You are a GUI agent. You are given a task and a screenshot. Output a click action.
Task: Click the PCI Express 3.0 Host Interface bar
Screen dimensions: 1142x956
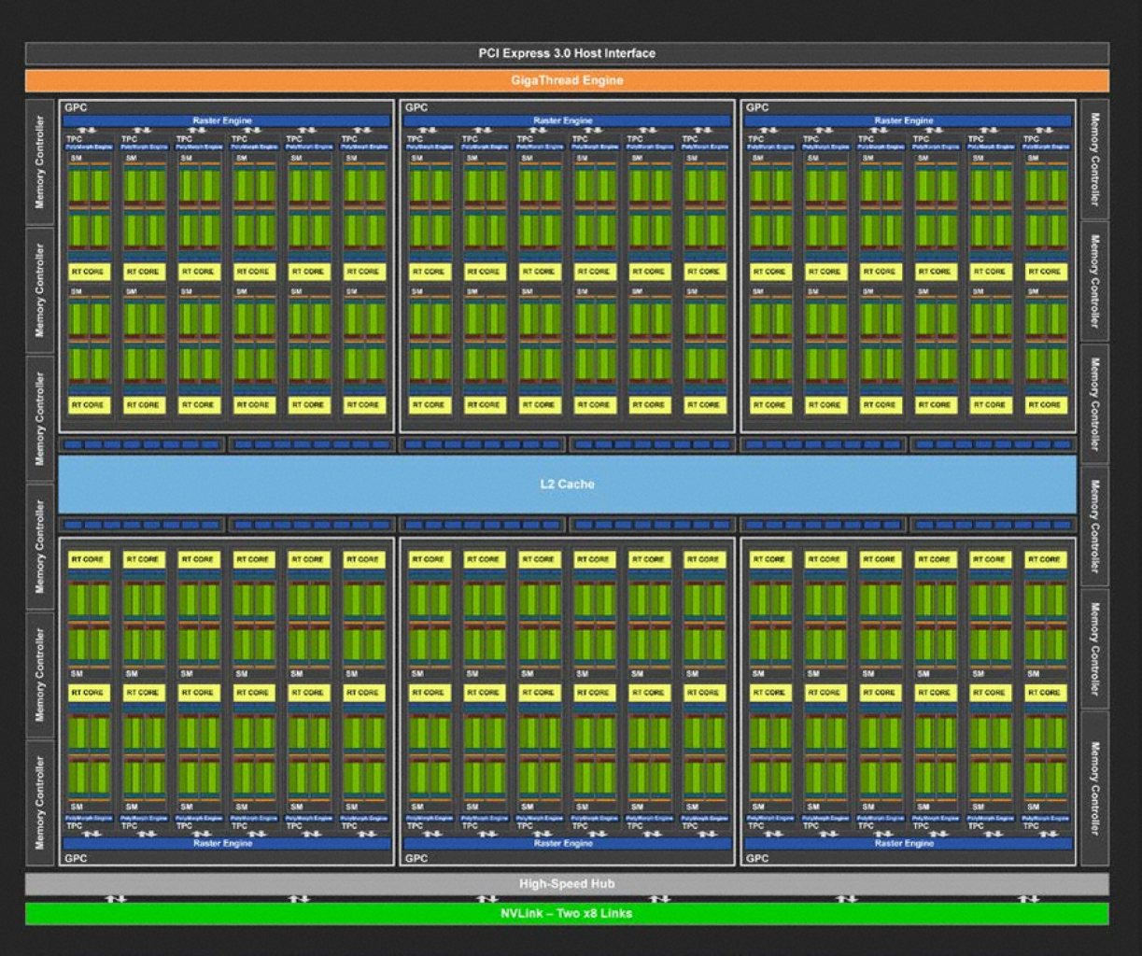point(567,53)
